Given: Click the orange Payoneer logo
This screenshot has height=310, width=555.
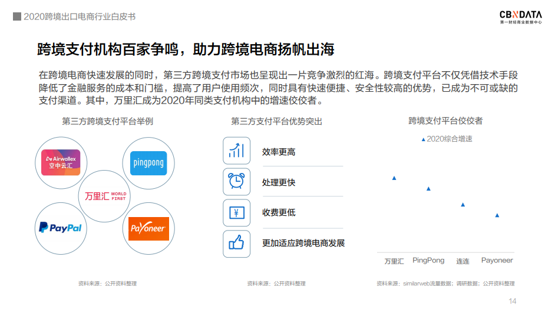Looking at the screenshot, I should 148,228.
